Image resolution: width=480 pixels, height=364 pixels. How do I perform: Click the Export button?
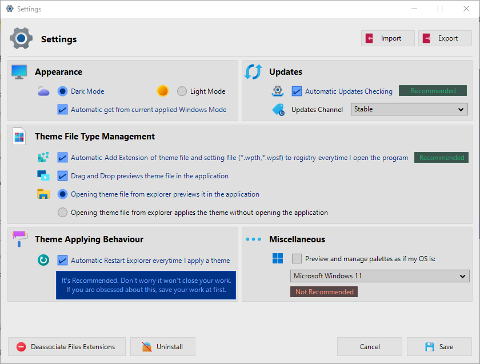445,38
